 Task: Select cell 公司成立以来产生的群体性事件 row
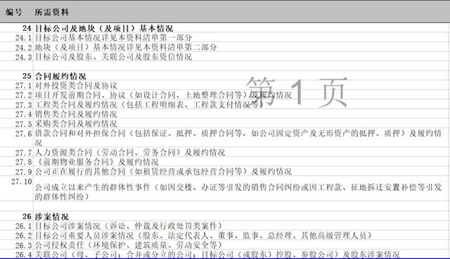point(238,192)
